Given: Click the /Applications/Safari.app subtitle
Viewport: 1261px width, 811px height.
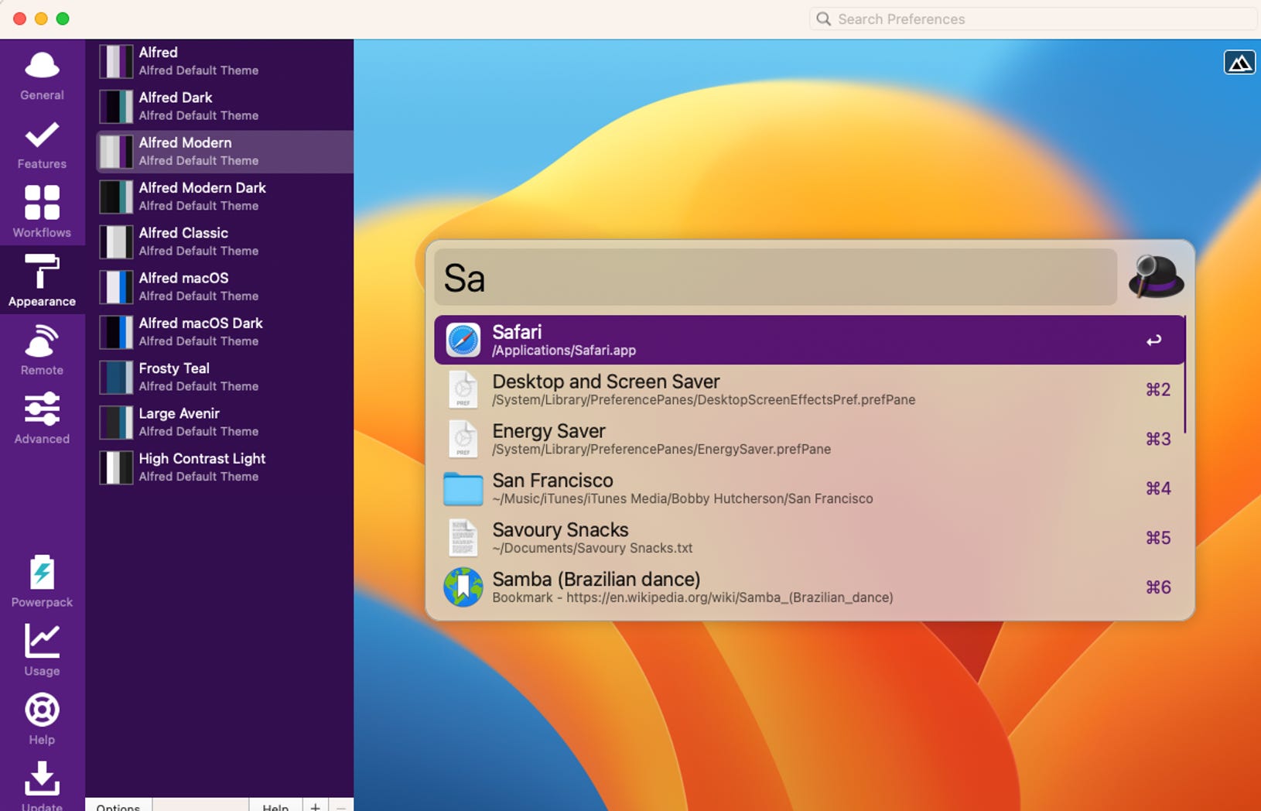Looking at the screenshot, I should click(564, 351).
